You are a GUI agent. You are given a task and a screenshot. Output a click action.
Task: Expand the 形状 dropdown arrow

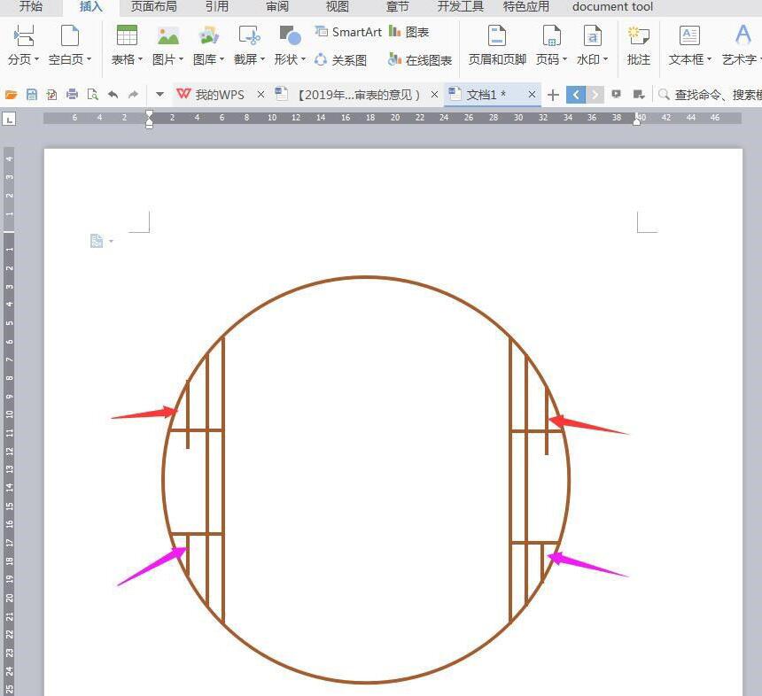(x=303, y=59)
